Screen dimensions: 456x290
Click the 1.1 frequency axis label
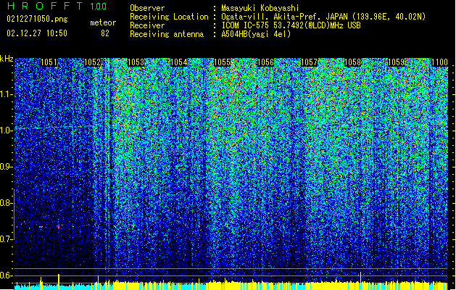7,94
